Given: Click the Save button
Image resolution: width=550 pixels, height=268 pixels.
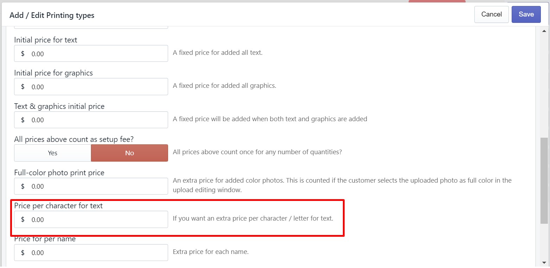Looking at the screenshot, I should coord(526,14).
